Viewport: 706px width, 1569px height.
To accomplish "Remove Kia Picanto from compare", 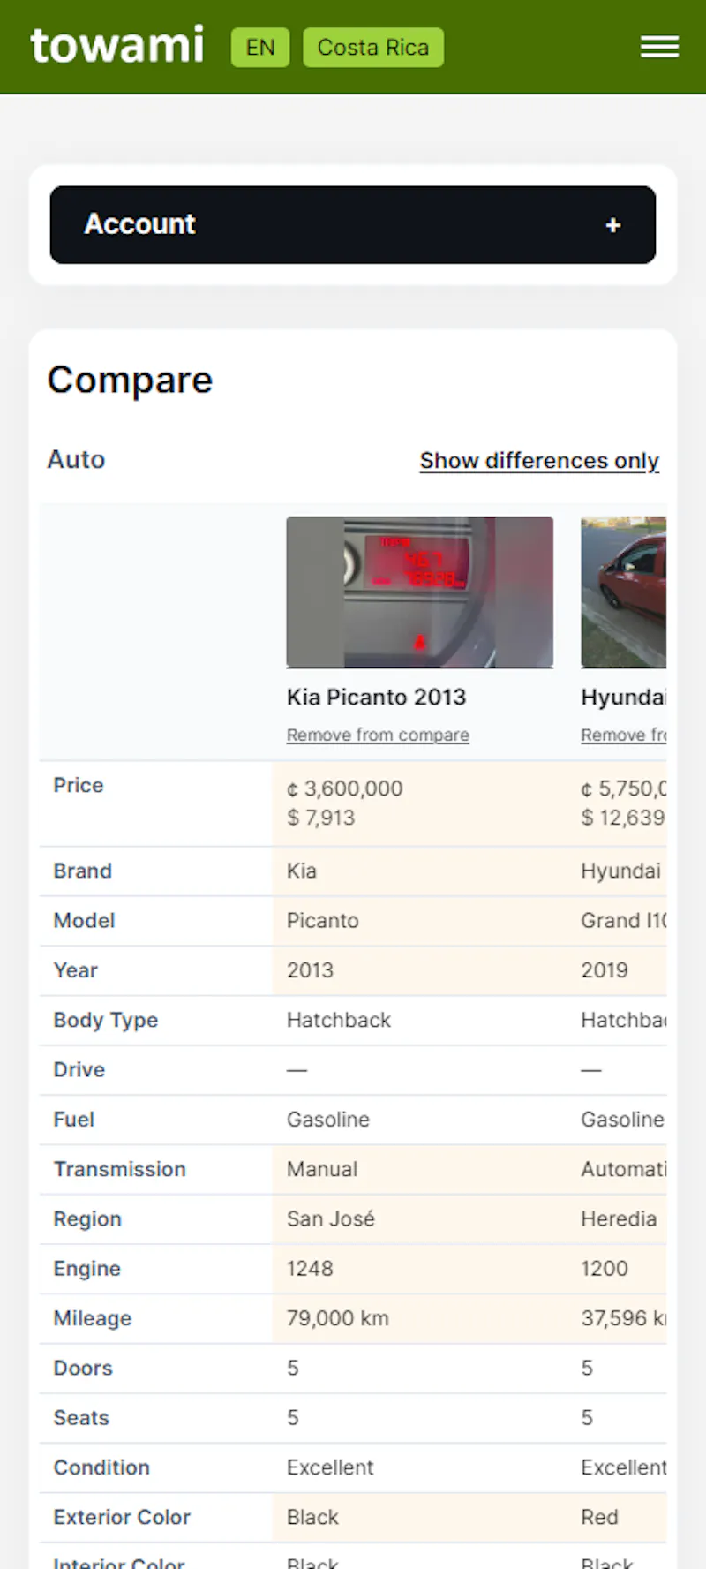I will pos(378,735).
